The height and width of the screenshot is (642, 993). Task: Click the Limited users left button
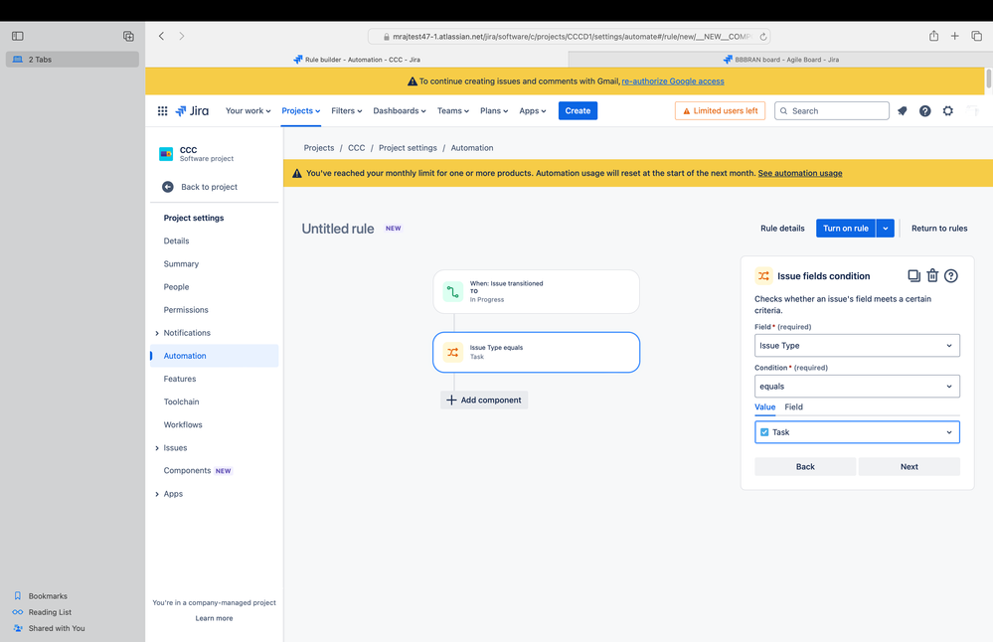[720, 110]
